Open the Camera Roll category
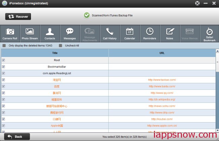 [10, 34]
